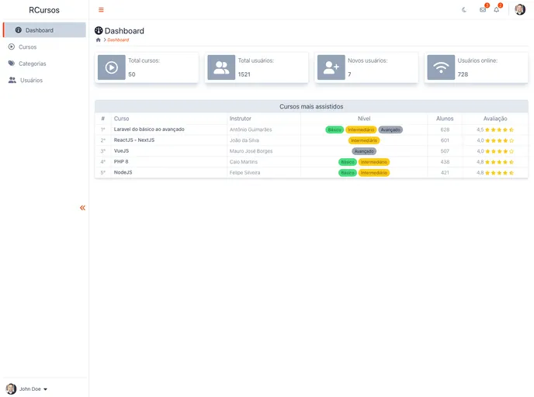Select the NodeJS course row
This screenshot has height=397, width=534.
[x=311, y=172]
